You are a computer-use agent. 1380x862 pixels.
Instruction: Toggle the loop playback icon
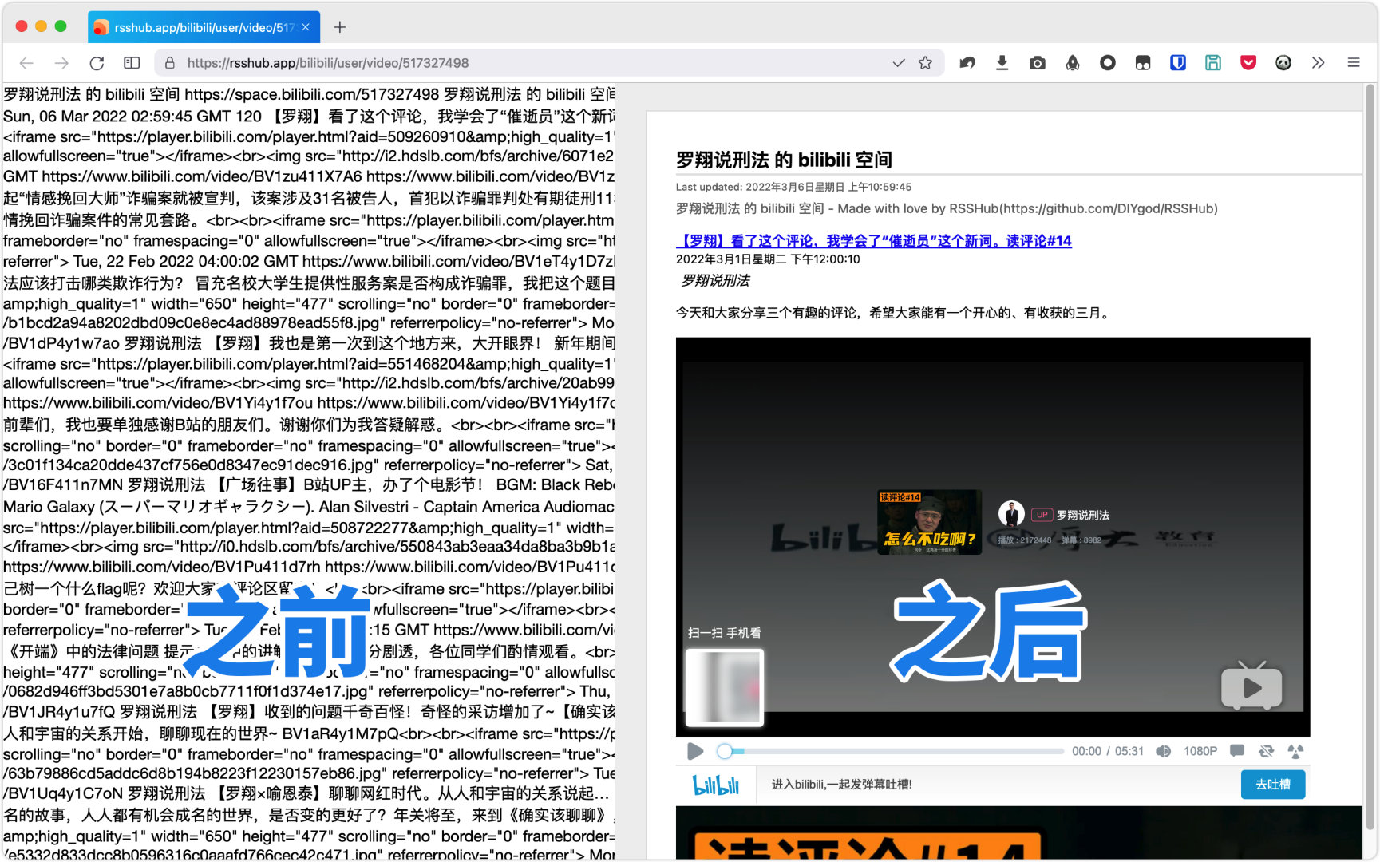[x=1266, y=751]
